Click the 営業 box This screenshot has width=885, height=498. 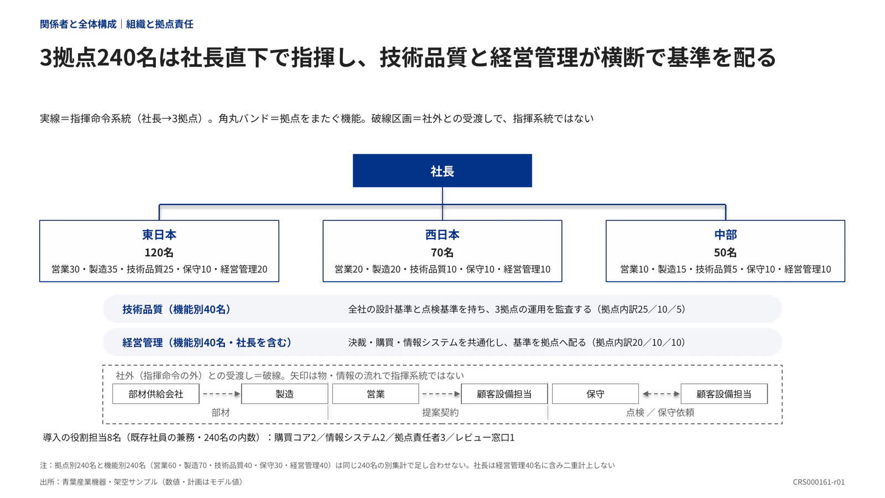point(376,394)
